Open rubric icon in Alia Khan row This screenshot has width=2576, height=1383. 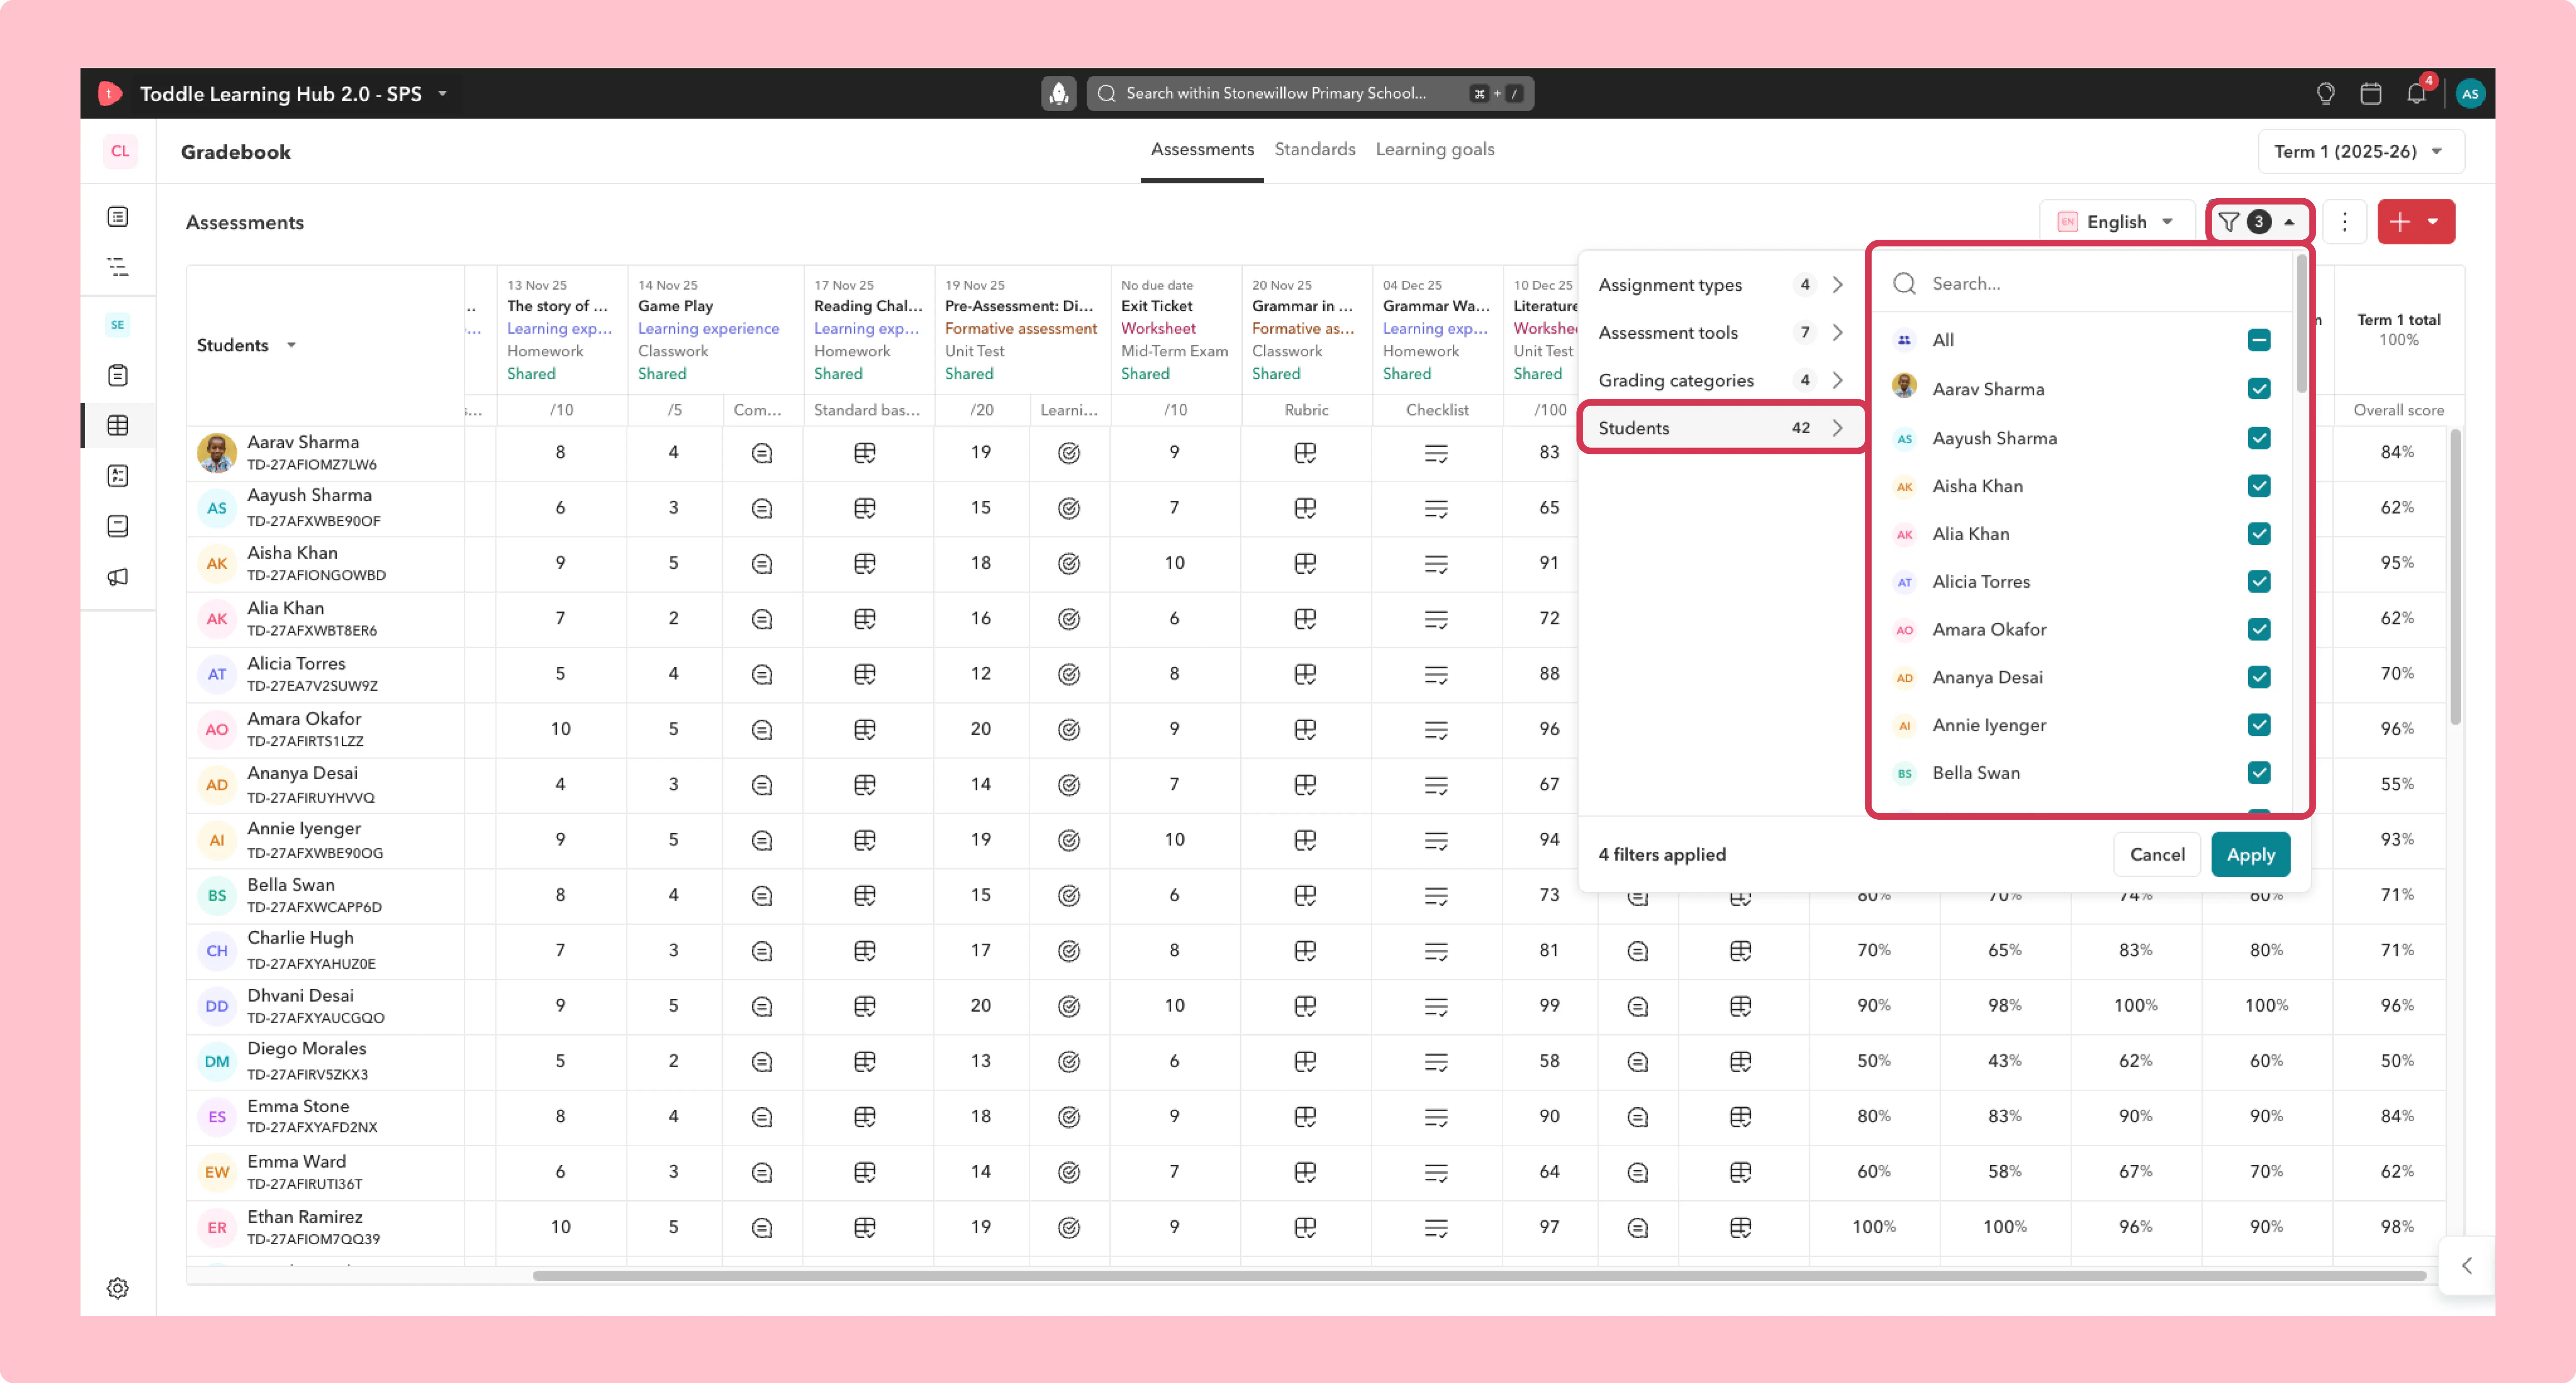[1305, 619]
